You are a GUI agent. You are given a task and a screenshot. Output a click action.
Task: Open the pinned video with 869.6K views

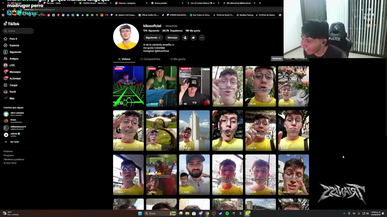point(161,86)
